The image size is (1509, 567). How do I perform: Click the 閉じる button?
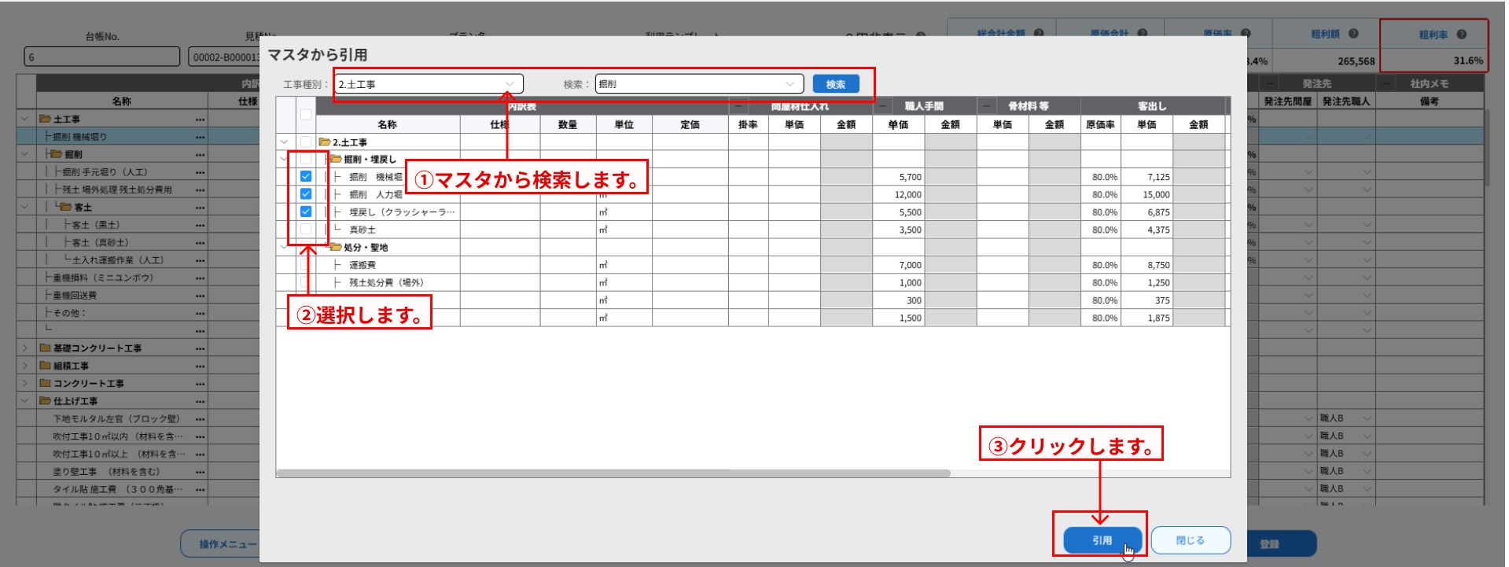click(x=1191, y=540)
